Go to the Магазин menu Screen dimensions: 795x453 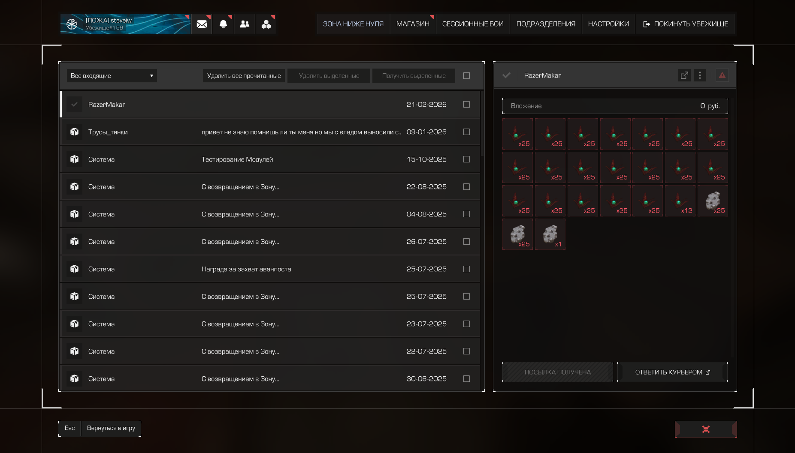coord(413,24)
